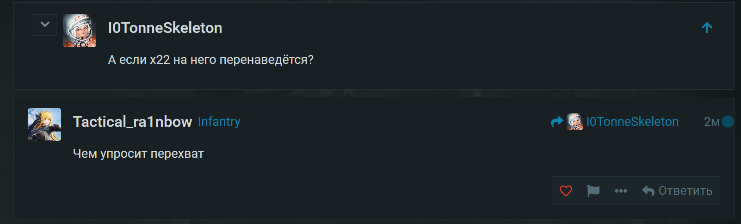Click the quoted text "А если х22 на него перенаведётся?"

tap(210, 60)
